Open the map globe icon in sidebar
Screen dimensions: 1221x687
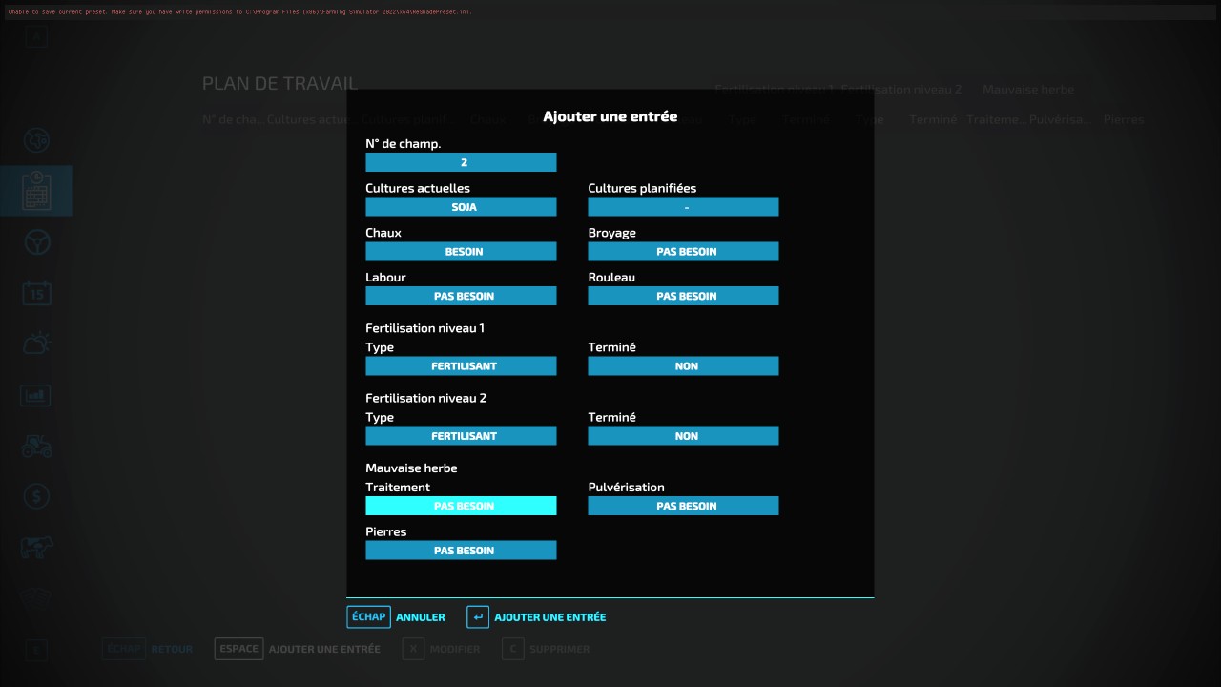36,140
